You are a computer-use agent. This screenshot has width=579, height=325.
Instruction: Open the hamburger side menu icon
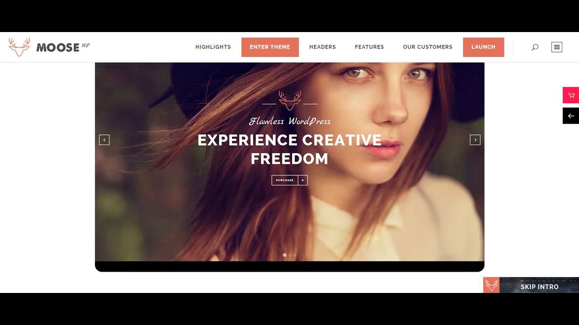(557, 47)
